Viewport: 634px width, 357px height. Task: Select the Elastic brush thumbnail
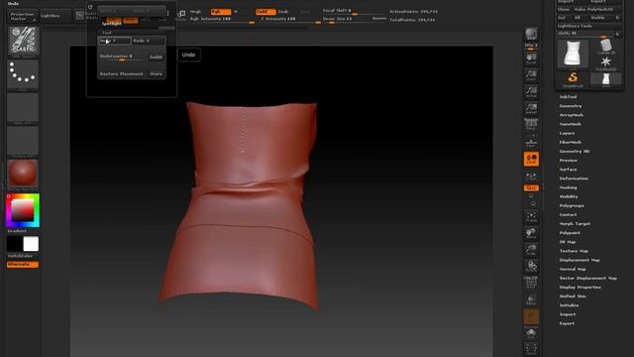[x=23, y=42]
